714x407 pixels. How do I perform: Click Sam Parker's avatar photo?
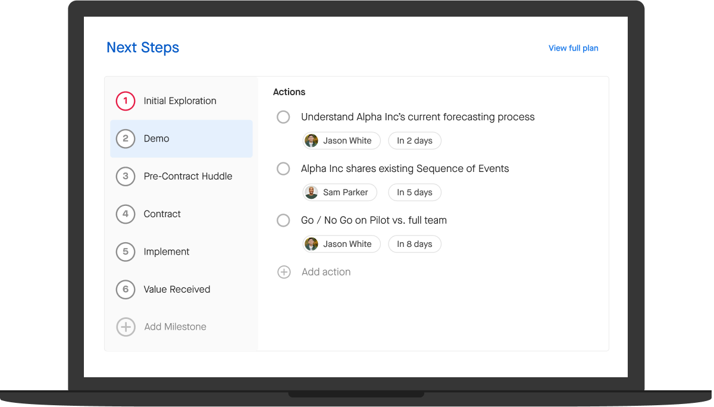point(311,192)
